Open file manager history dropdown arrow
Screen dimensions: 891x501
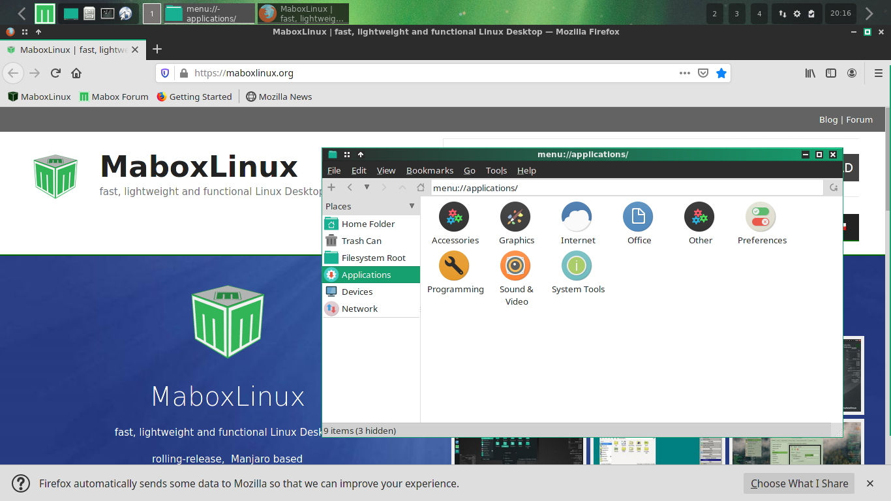tap(367, 188)
